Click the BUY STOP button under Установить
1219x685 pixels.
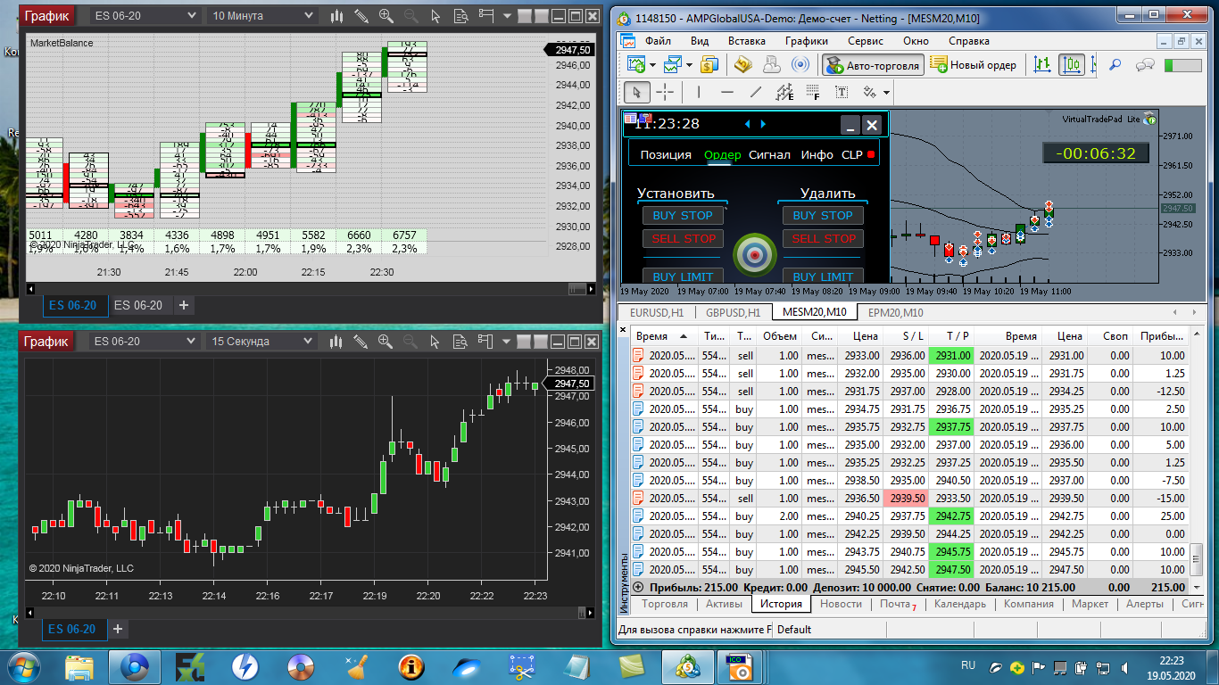click(x=683, y=215)
